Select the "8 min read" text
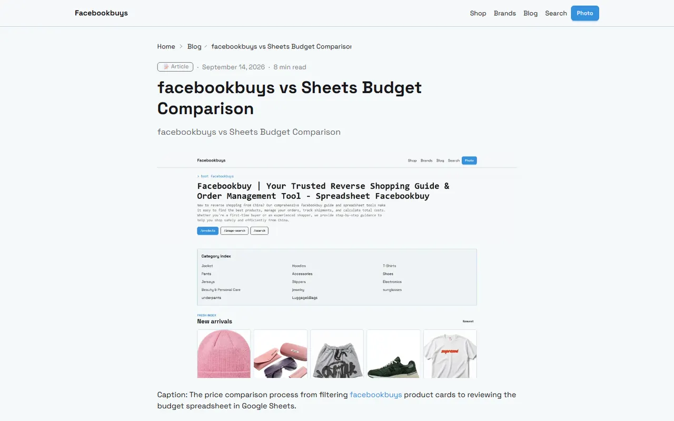This screenshot has height=421, width=674. point(290,67)
